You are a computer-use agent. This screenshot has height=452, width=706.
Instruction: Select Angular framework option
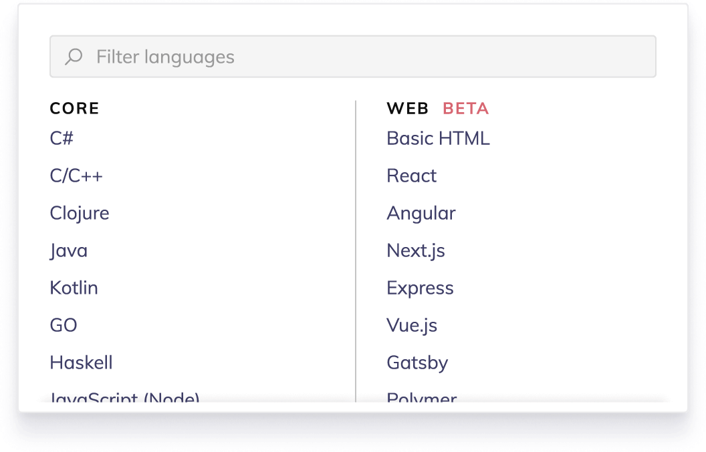(421, 214)
